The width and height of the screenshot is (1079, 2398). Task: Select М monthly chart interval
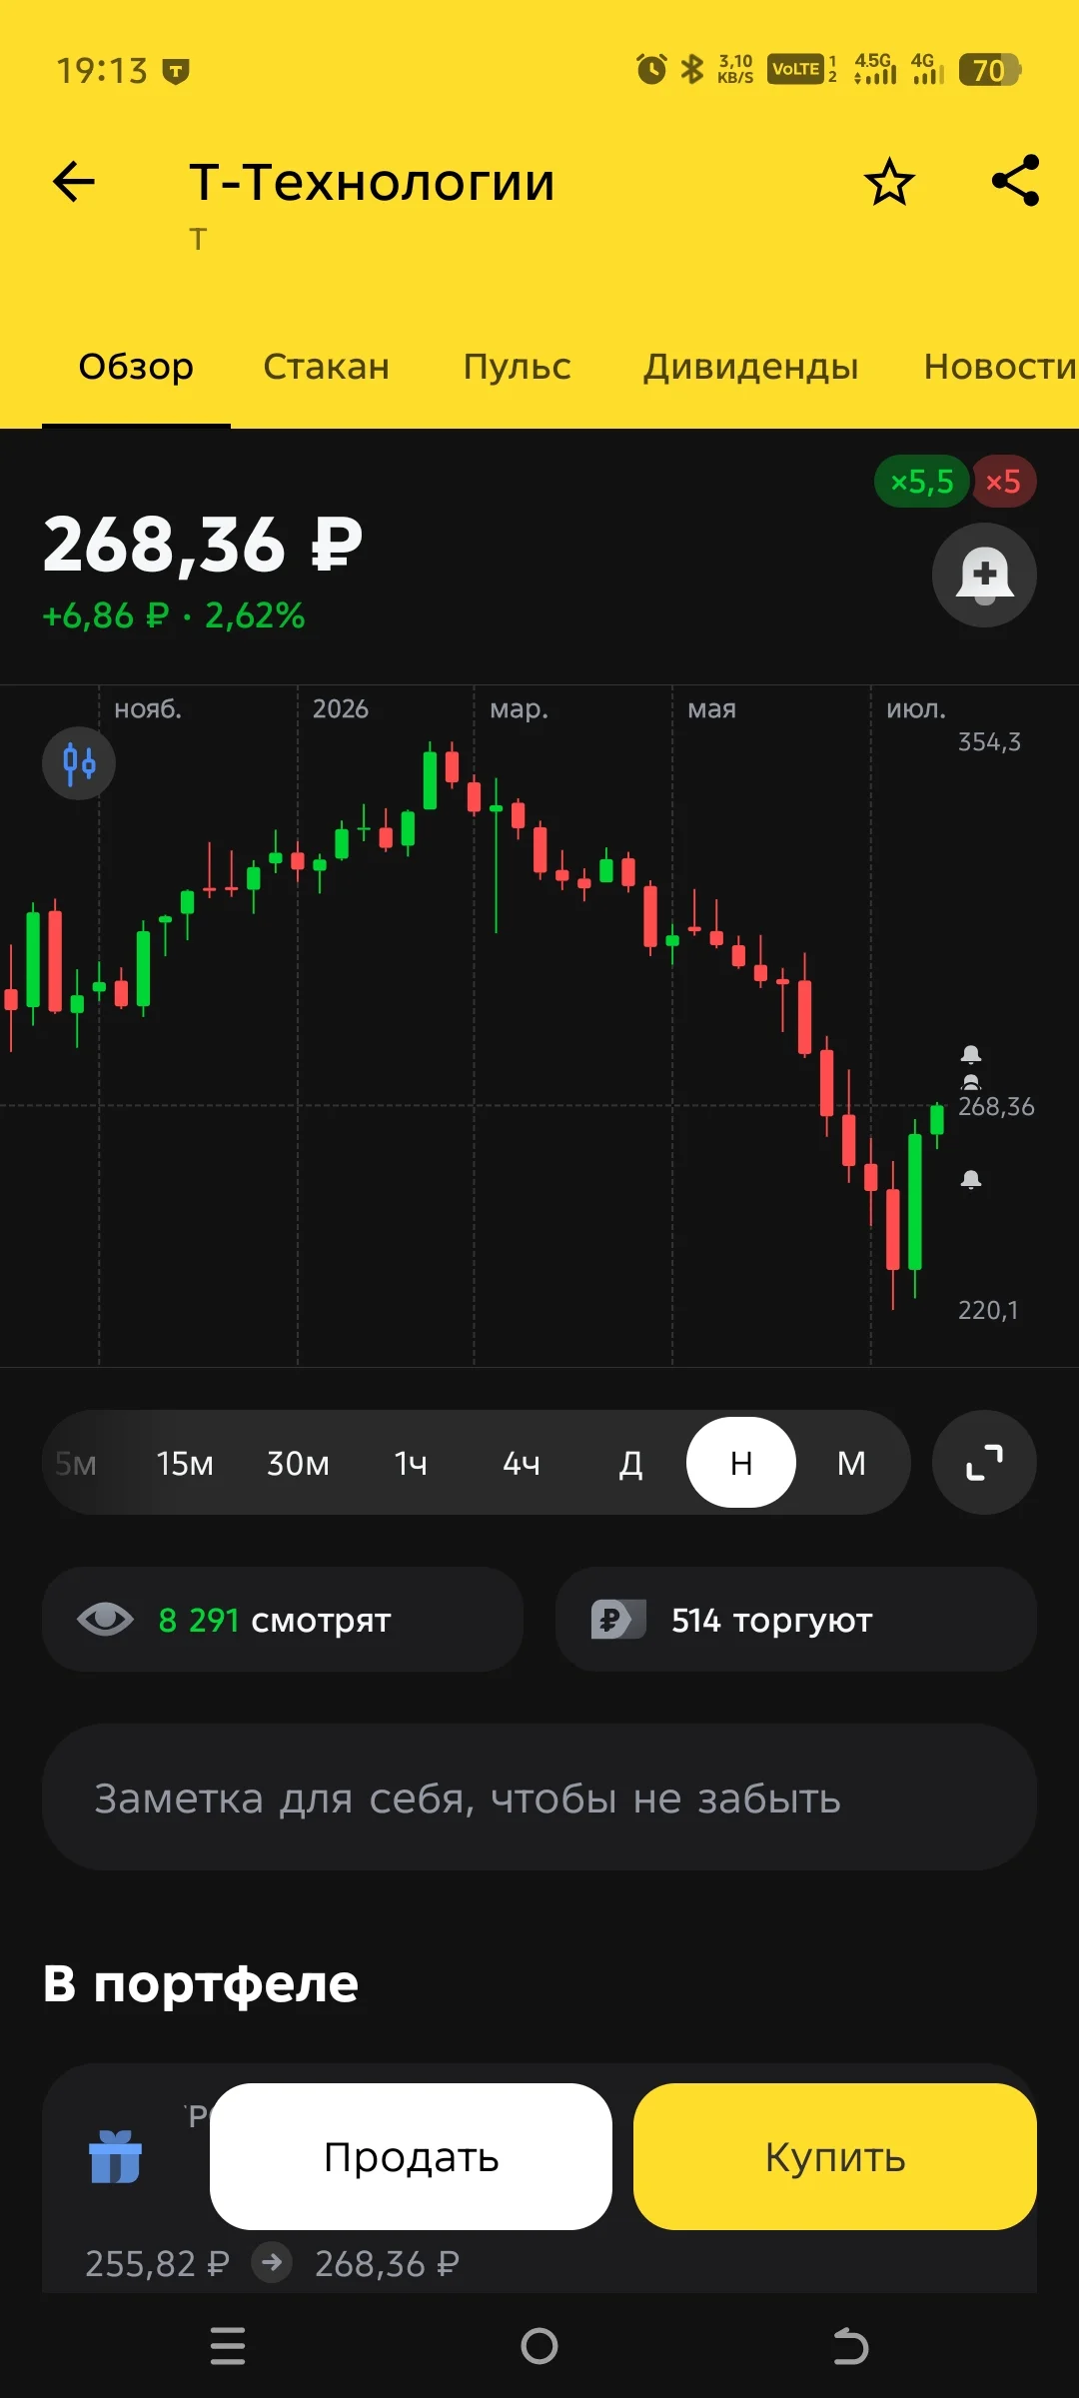(x=851, y=1464)
